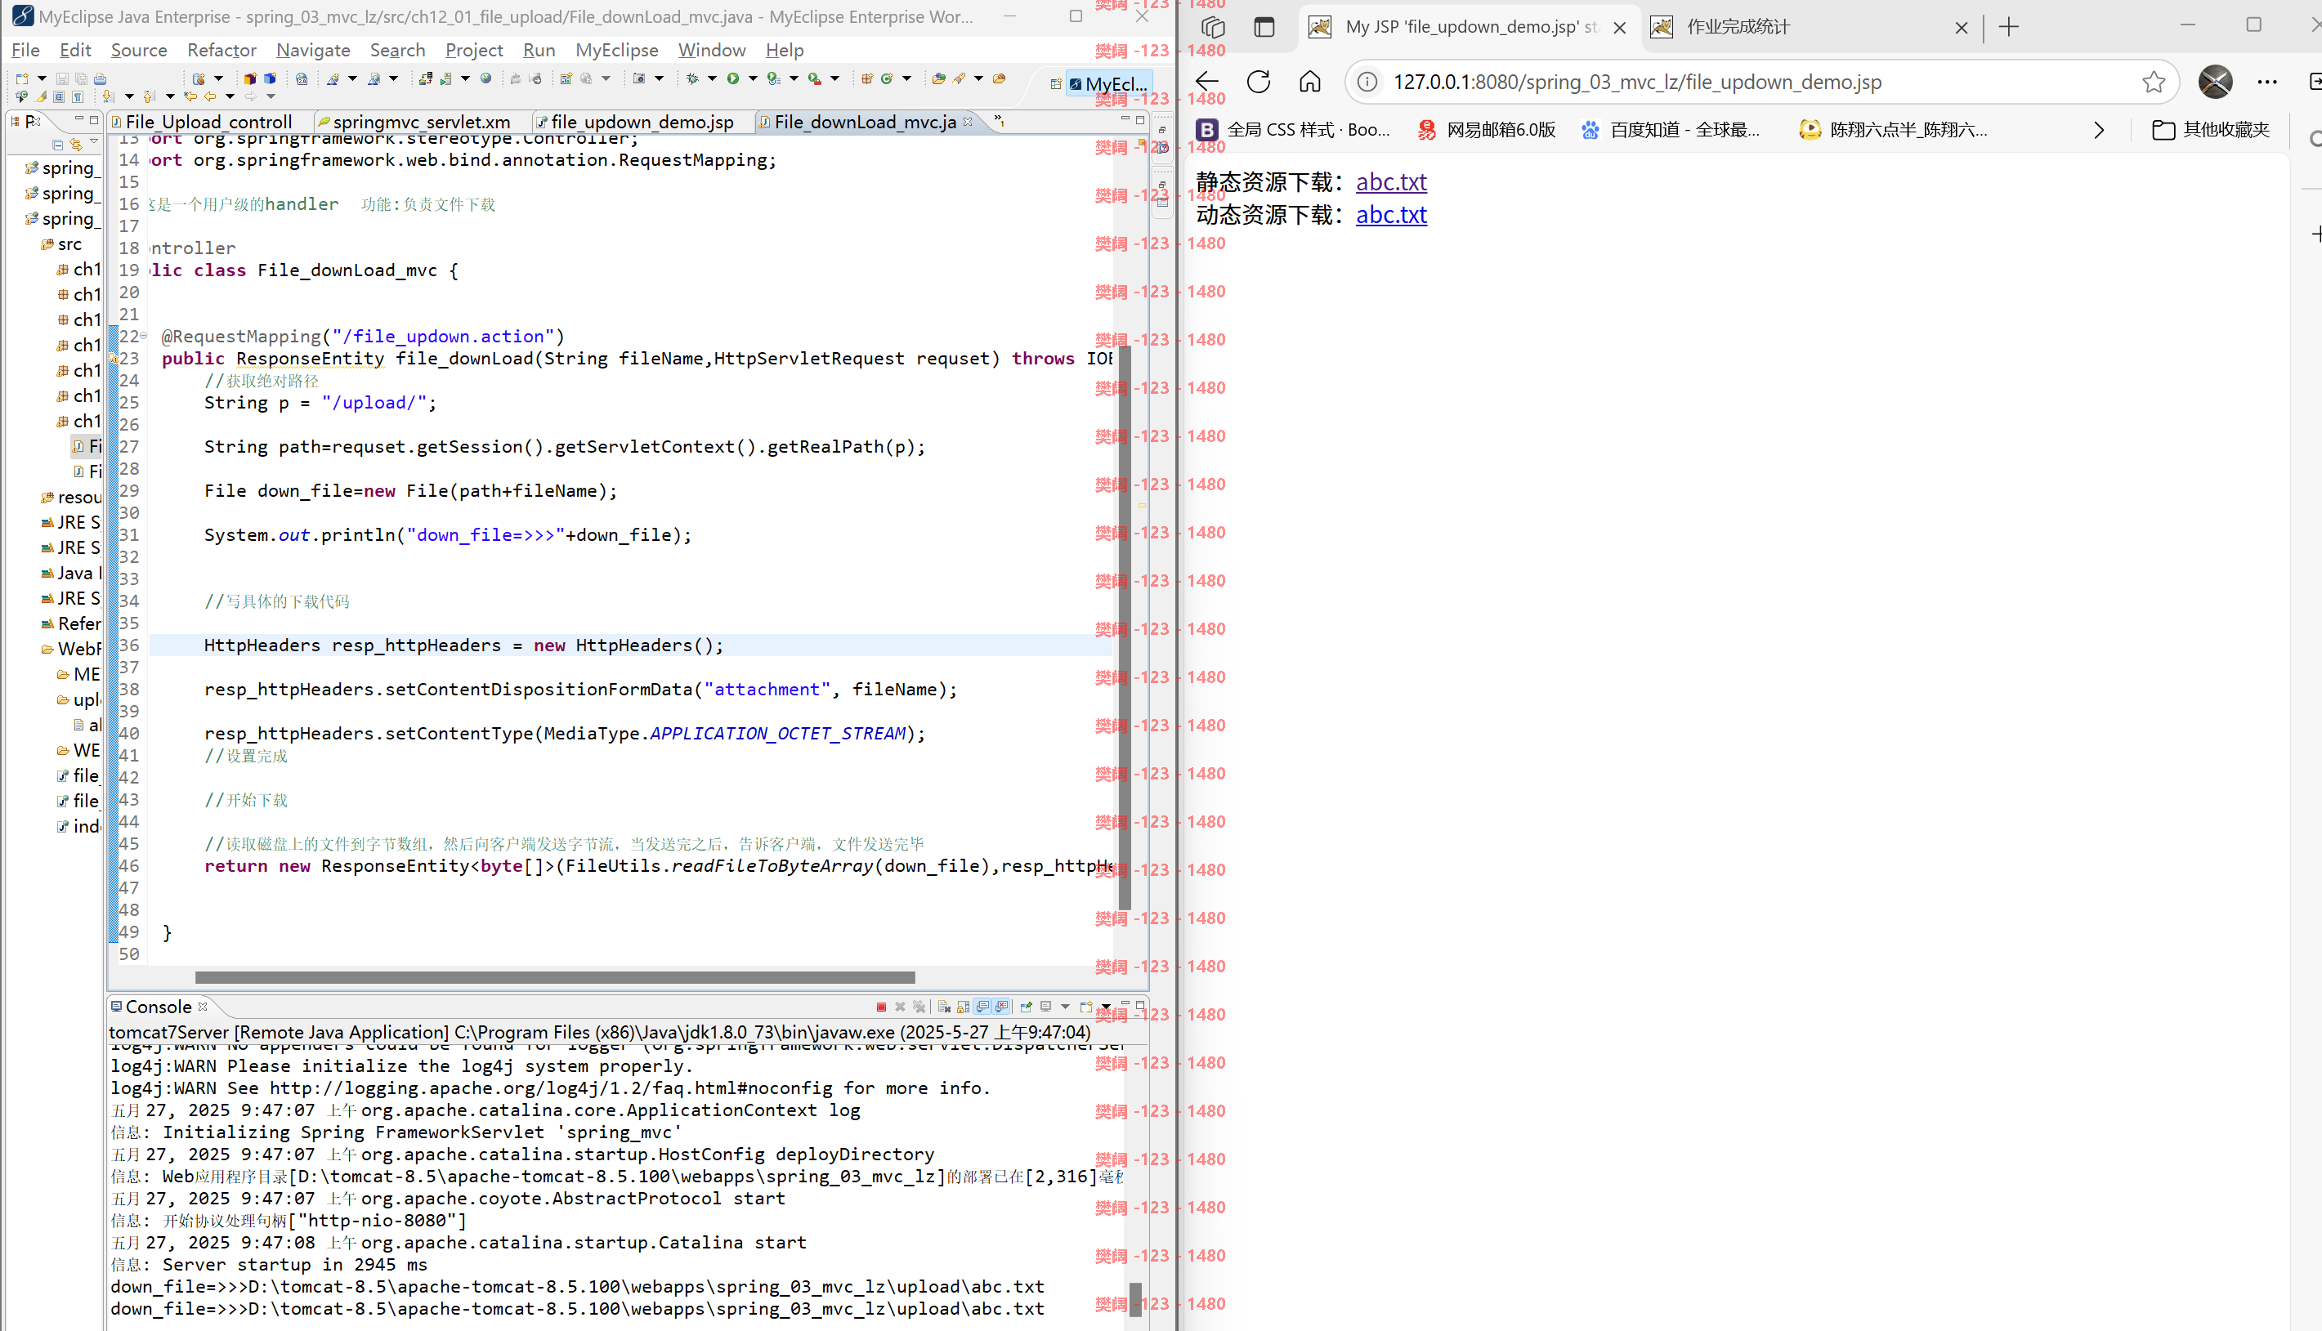Click the favorites star in address bar

click(2153, 82)
